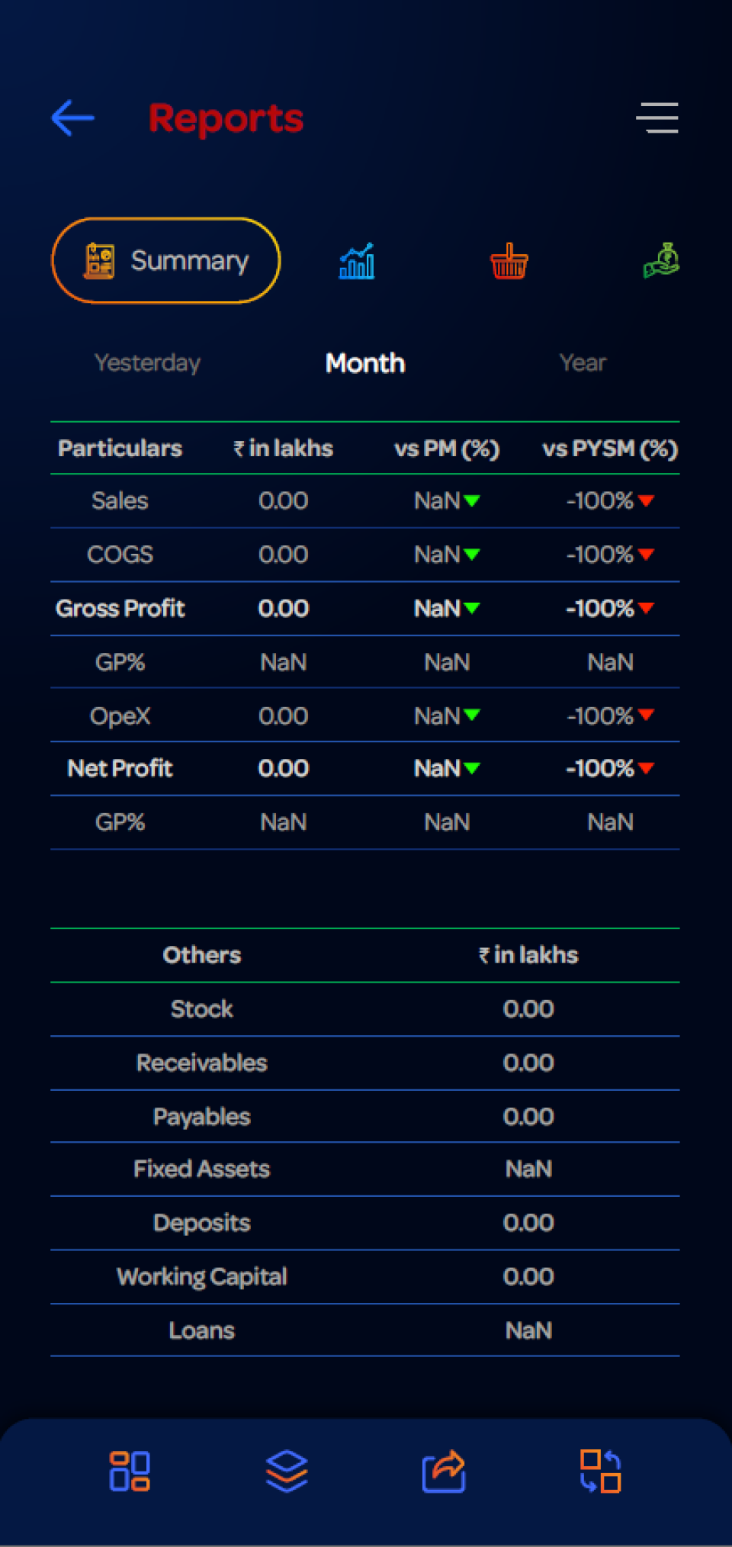Click the Receivables row in Others table

pos(201,1063)
